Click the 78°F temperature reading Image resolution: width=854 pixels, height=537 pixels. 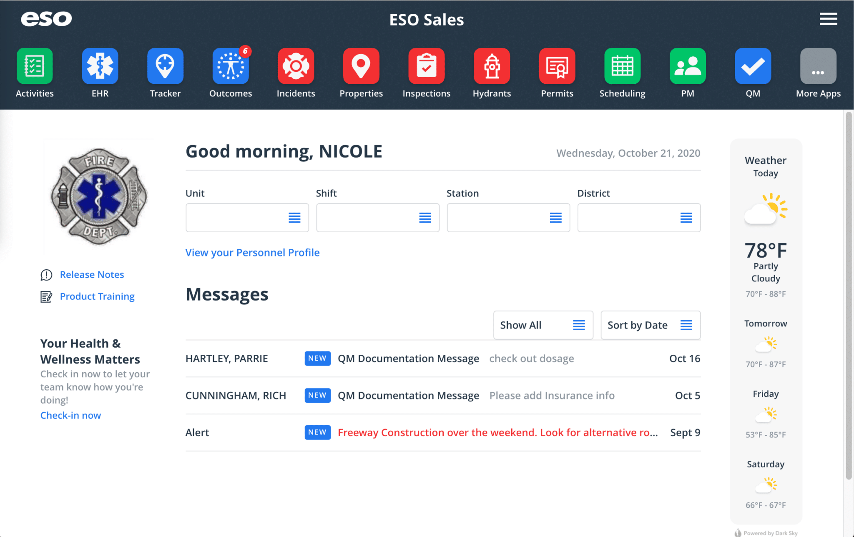766,251
